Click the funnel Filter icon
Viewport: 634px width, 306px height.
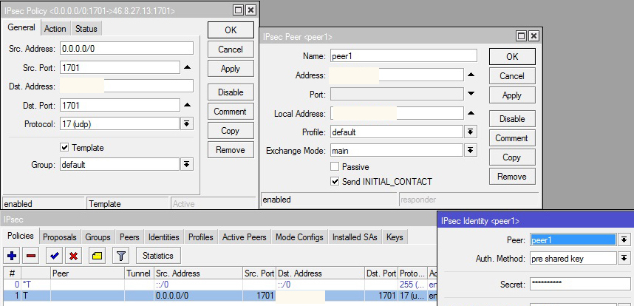coord(121,256)
